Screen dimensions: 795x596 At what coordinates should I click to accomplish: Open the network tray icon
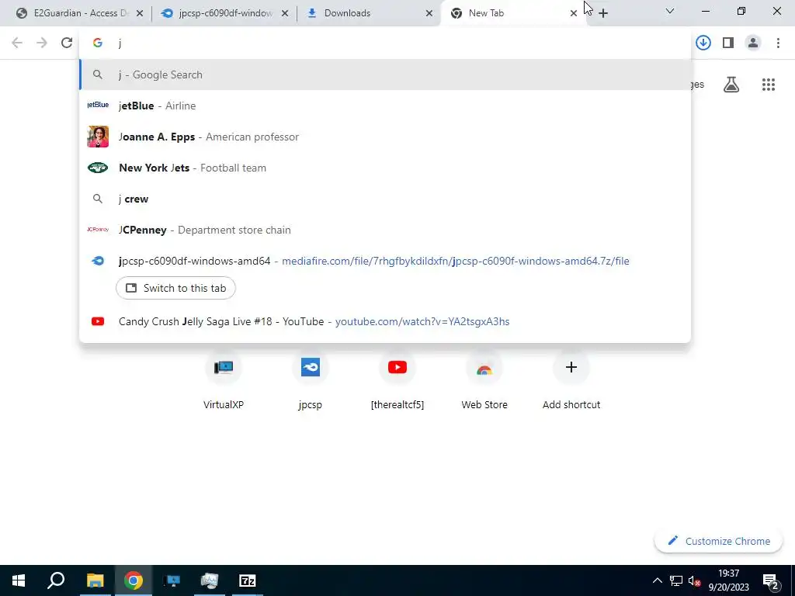point(676,580)
